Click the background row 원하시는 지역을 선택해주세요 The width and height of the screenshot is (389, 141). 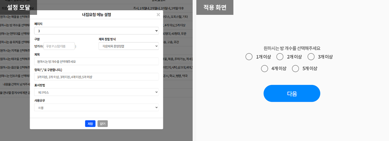coord(15,50)
